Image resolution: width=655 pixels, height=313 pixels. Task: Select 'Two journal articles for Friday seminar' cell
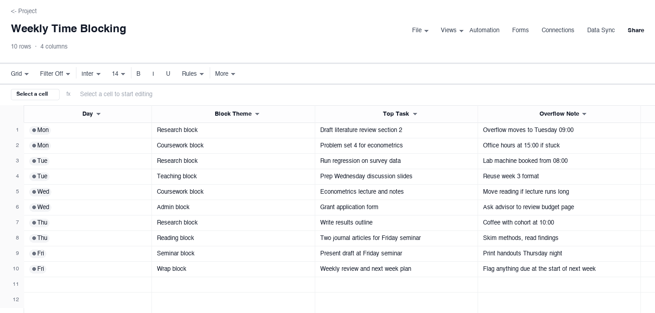[396, 238]
